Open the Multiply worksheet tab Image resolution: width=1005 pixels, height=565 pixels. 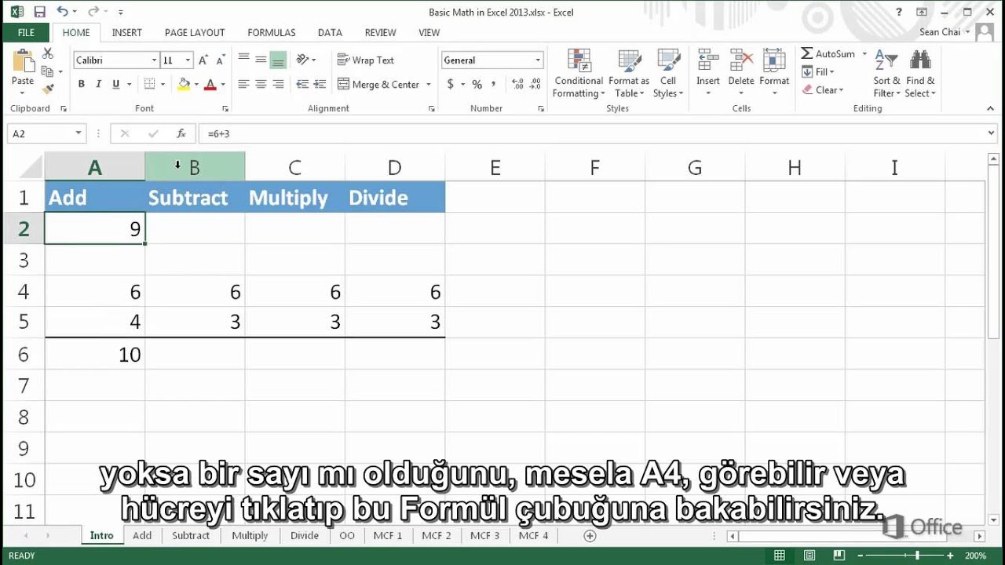click(x=250, y=536)
